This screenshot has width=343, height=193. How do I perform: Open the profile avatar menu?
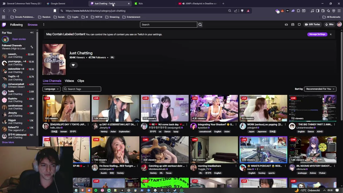tap(339, 25)
